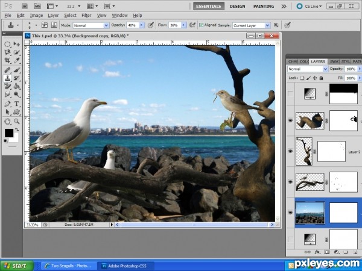
Task: Toggle ignore adjustment layers when cloning
Action: coord(276,25)
